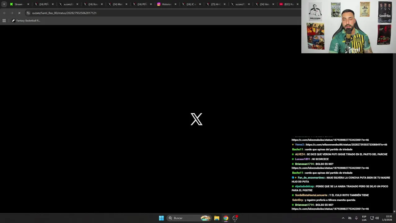The width and height of the screenshot is (396, 223).
Task: Switch to the Instagram Historias tab
Action: click(166, 4)
